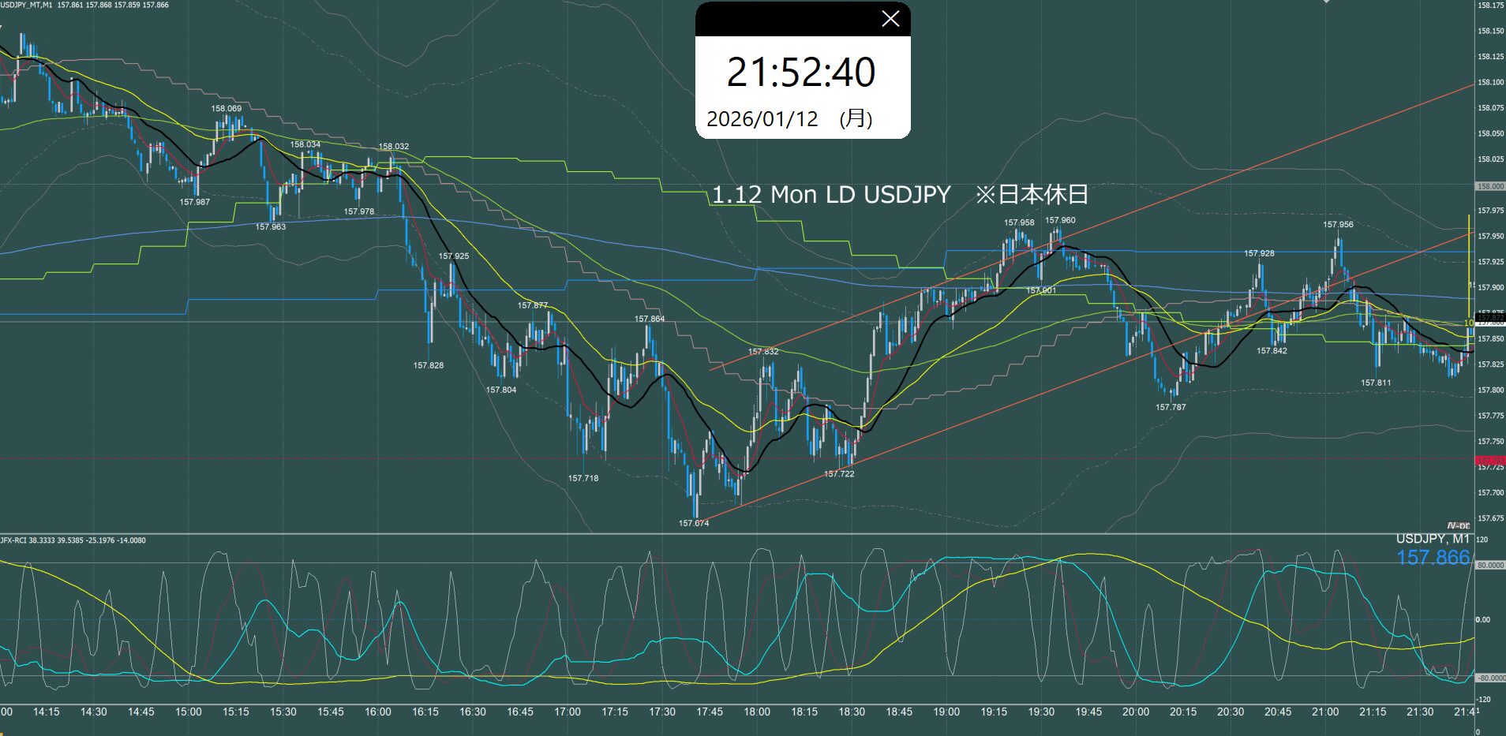Click the 158.069 swing high price label
The width and height of the screenshot is (1506, 736).
pos(227,109)
